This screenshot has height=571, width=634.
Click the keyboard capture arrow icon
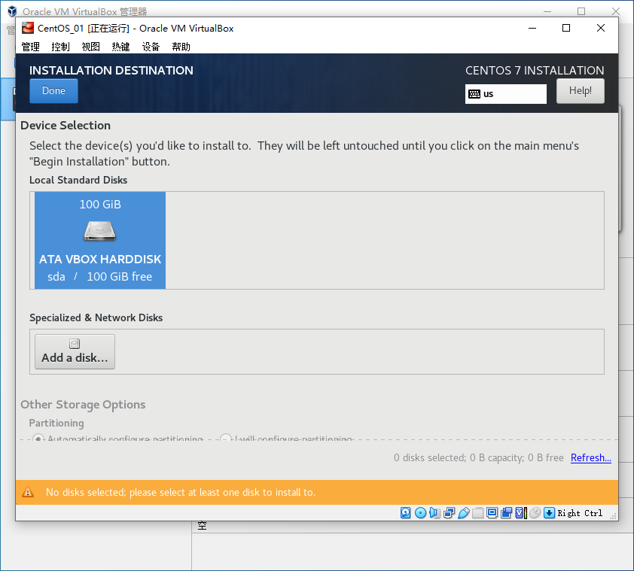[549, 513]
